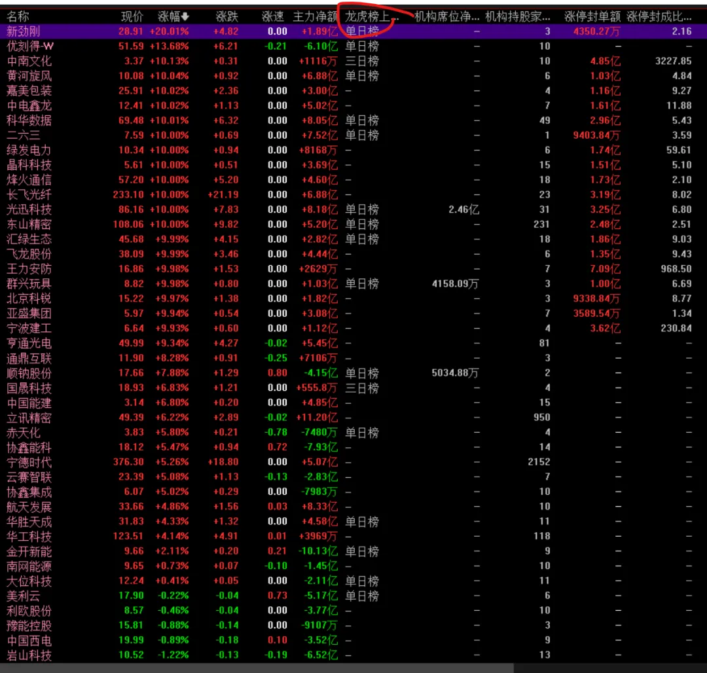Select the 亨通光电 stock name
This screenshot has width=707, height=673.
tap(29, 344)
